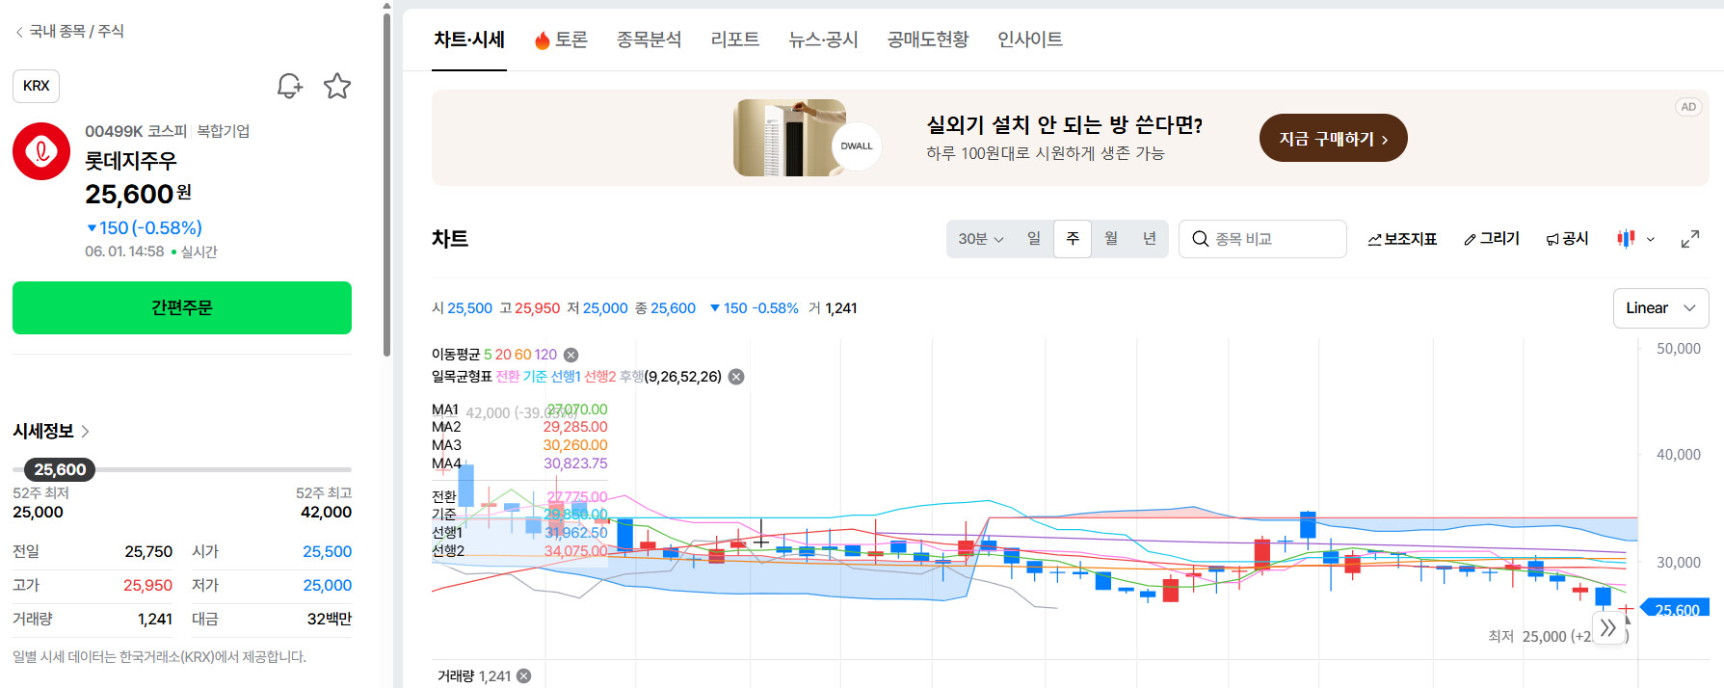Image resolution: width=1724 pixels, height=688 pixels.
Task: Toggle 공시 disclosures on chart
Action: point(1567,239)
